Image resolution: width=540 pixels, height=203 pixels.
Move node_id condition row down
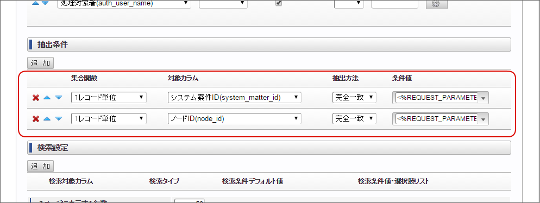59,119
